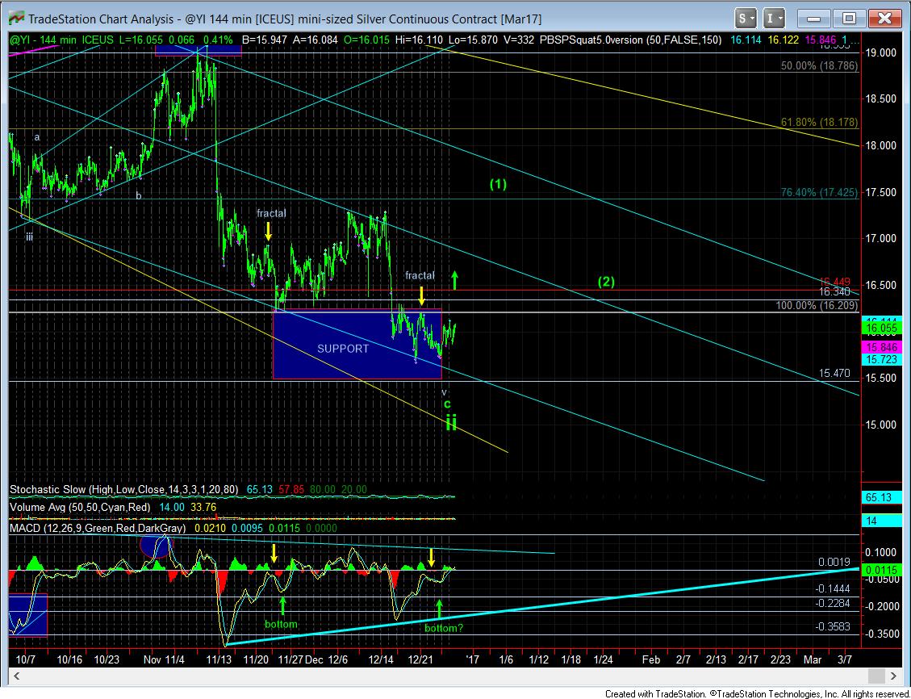Click the yellow arrow under upper fractal
Viewport: 911px width, 699px height.
click(x=268, y=232)
